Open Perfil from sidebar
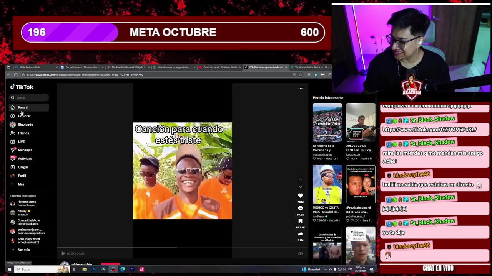Viewport: 492px width, 276px height. tap(29, 176)
